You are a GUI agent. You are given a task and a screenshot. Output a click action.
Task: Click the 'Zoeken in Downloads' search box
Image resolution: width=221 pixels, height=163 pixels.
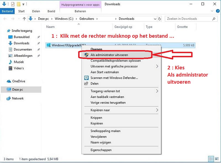188,19
